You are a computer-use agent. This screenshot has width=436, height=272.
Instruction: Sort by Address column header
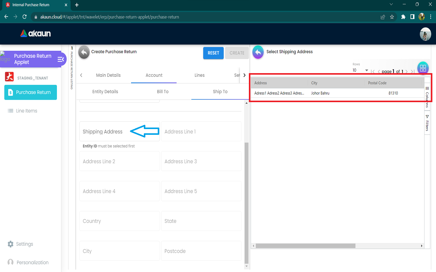click(x=279, y=83)
